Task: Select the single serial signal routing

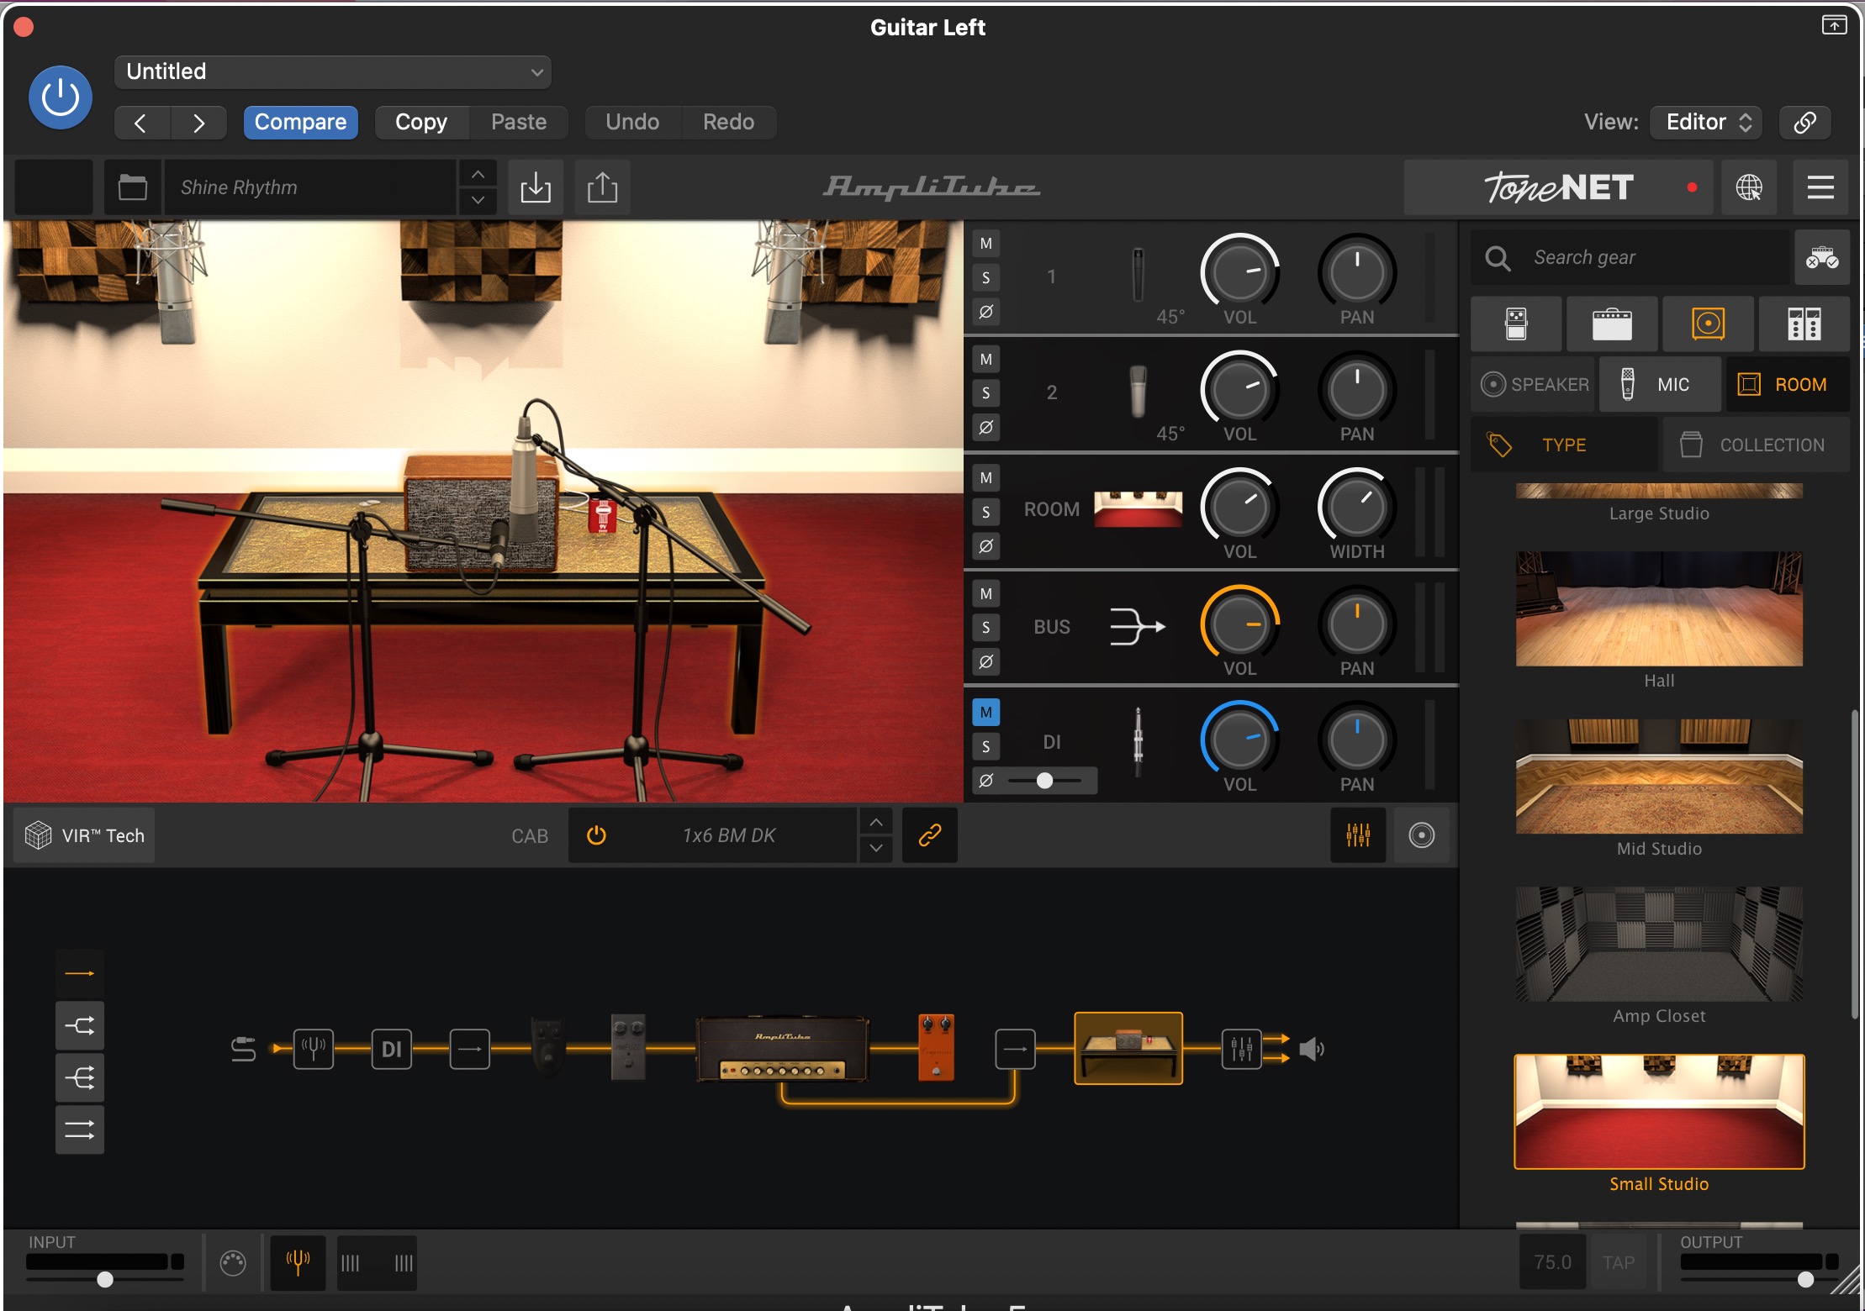Action: click(80, 973)
